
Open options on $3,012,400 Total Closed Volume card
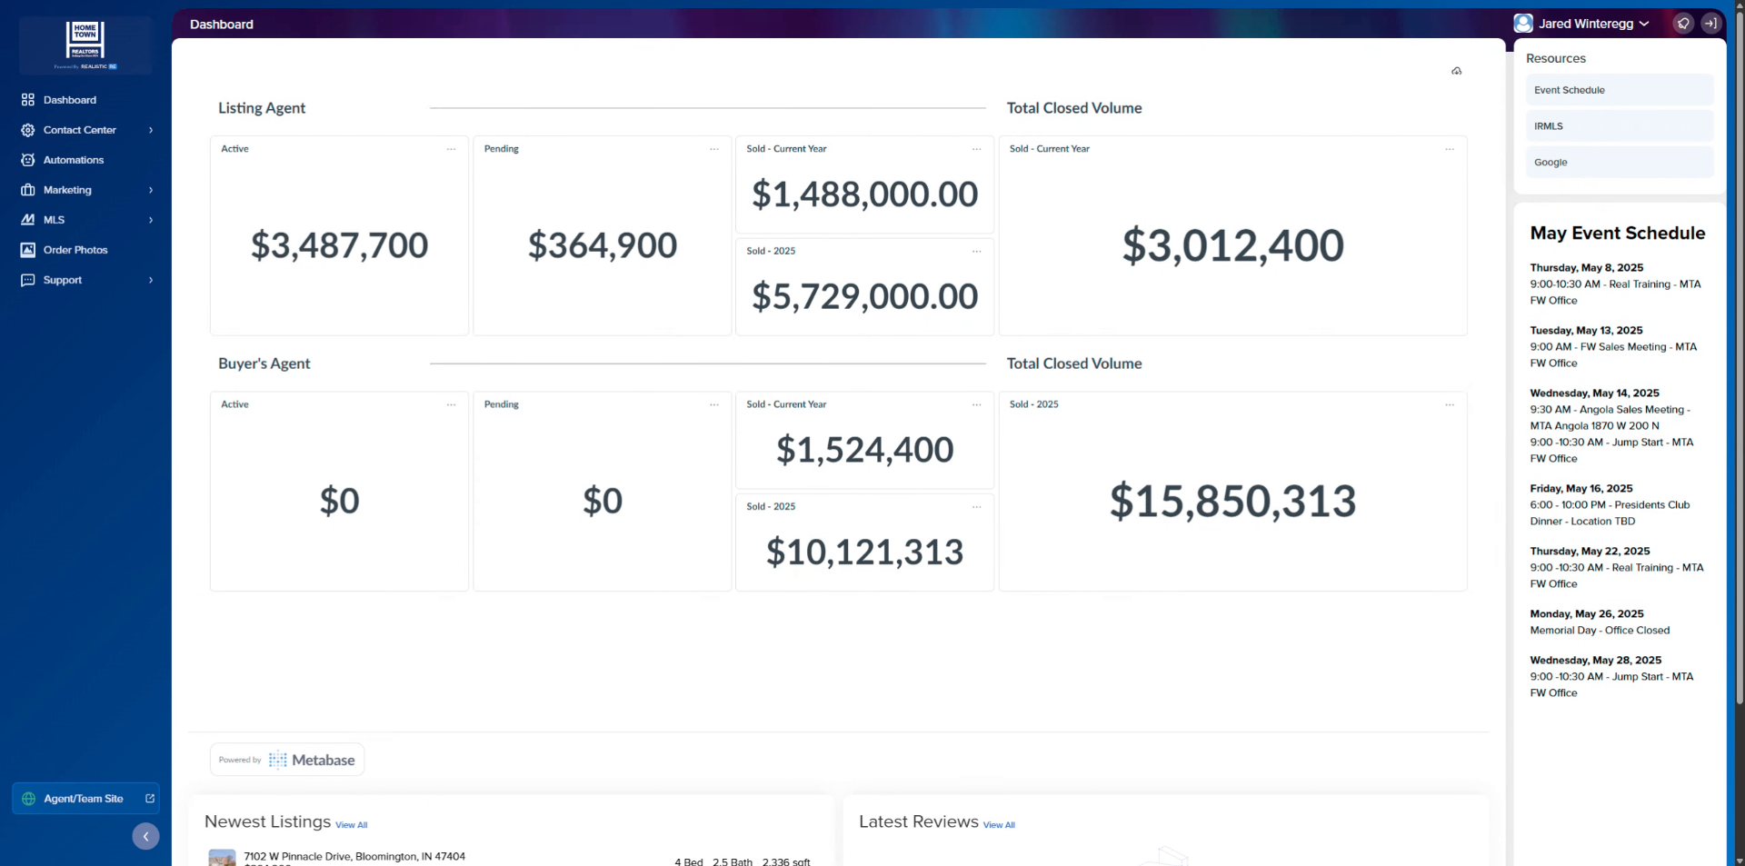pos(1450,149)
